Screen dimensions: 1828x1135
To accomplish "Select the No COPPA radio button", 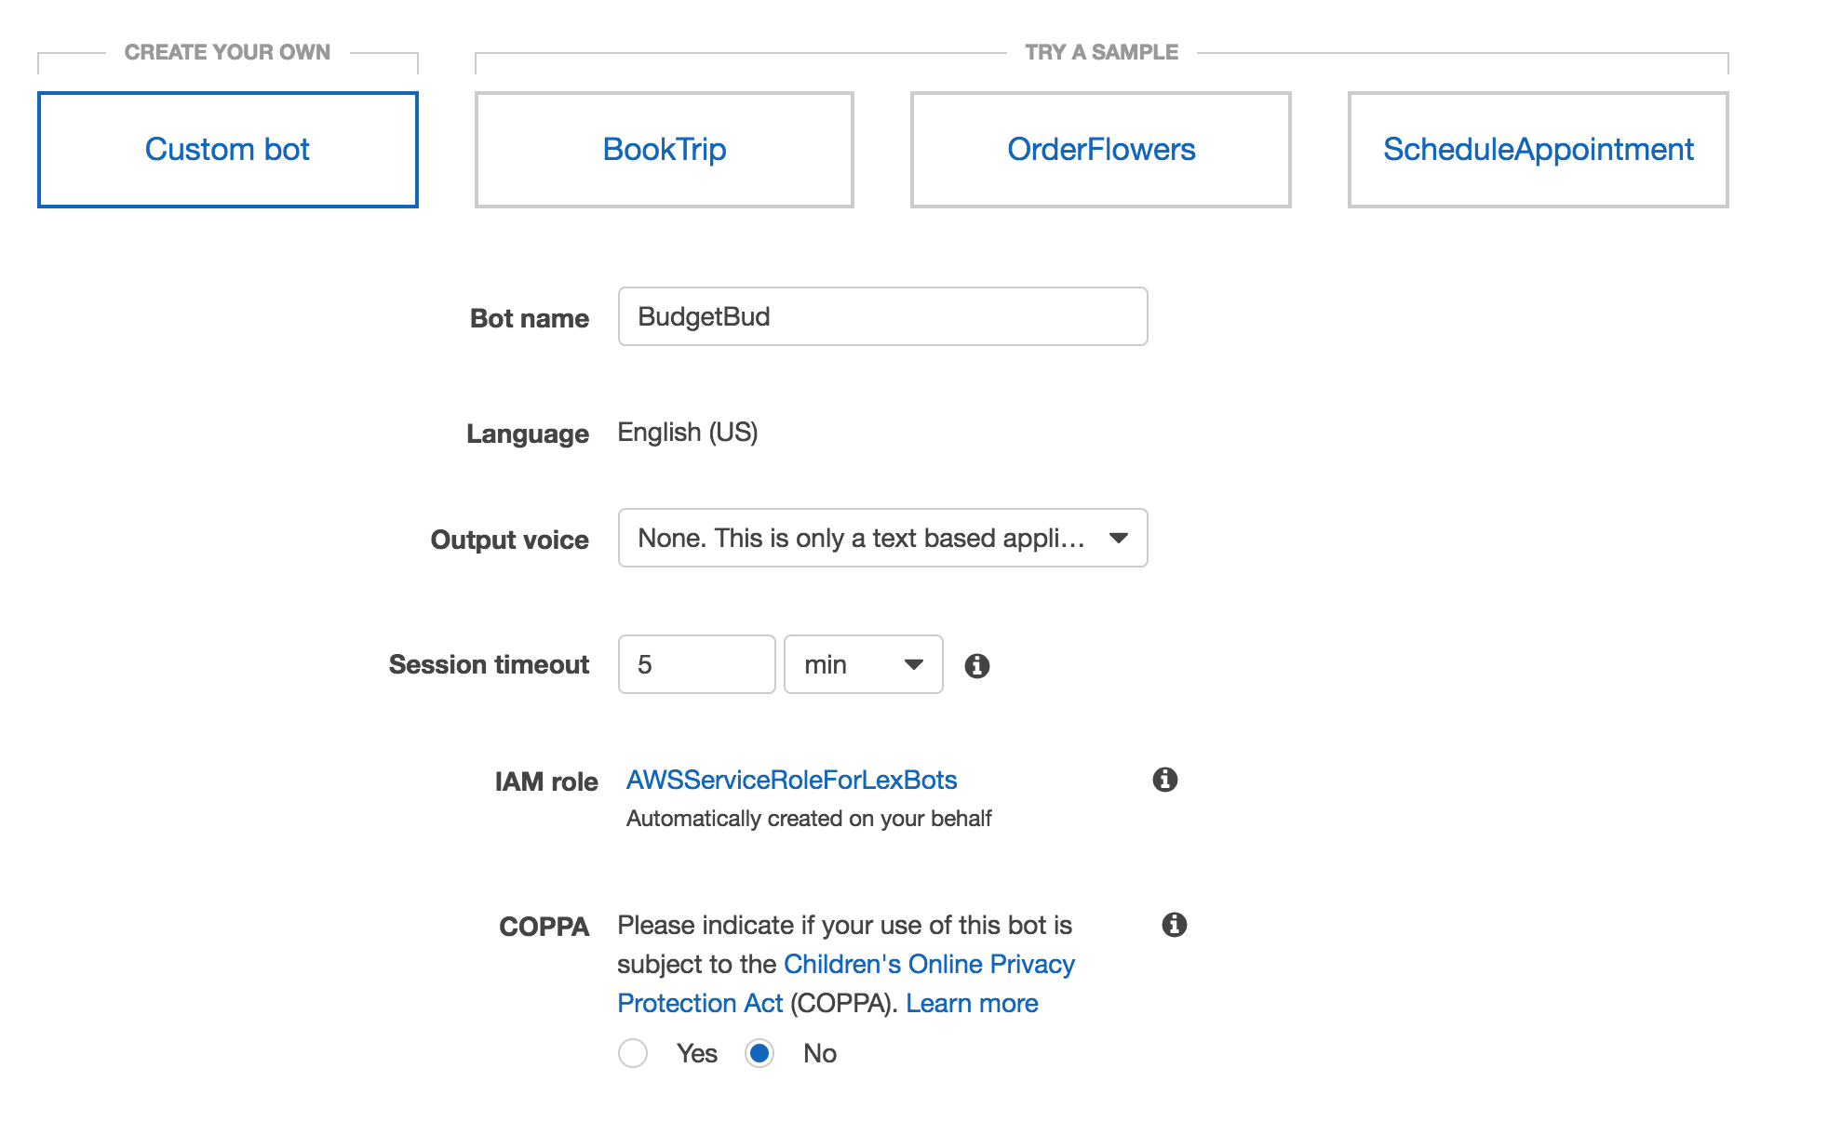I will pos(760,1053).
